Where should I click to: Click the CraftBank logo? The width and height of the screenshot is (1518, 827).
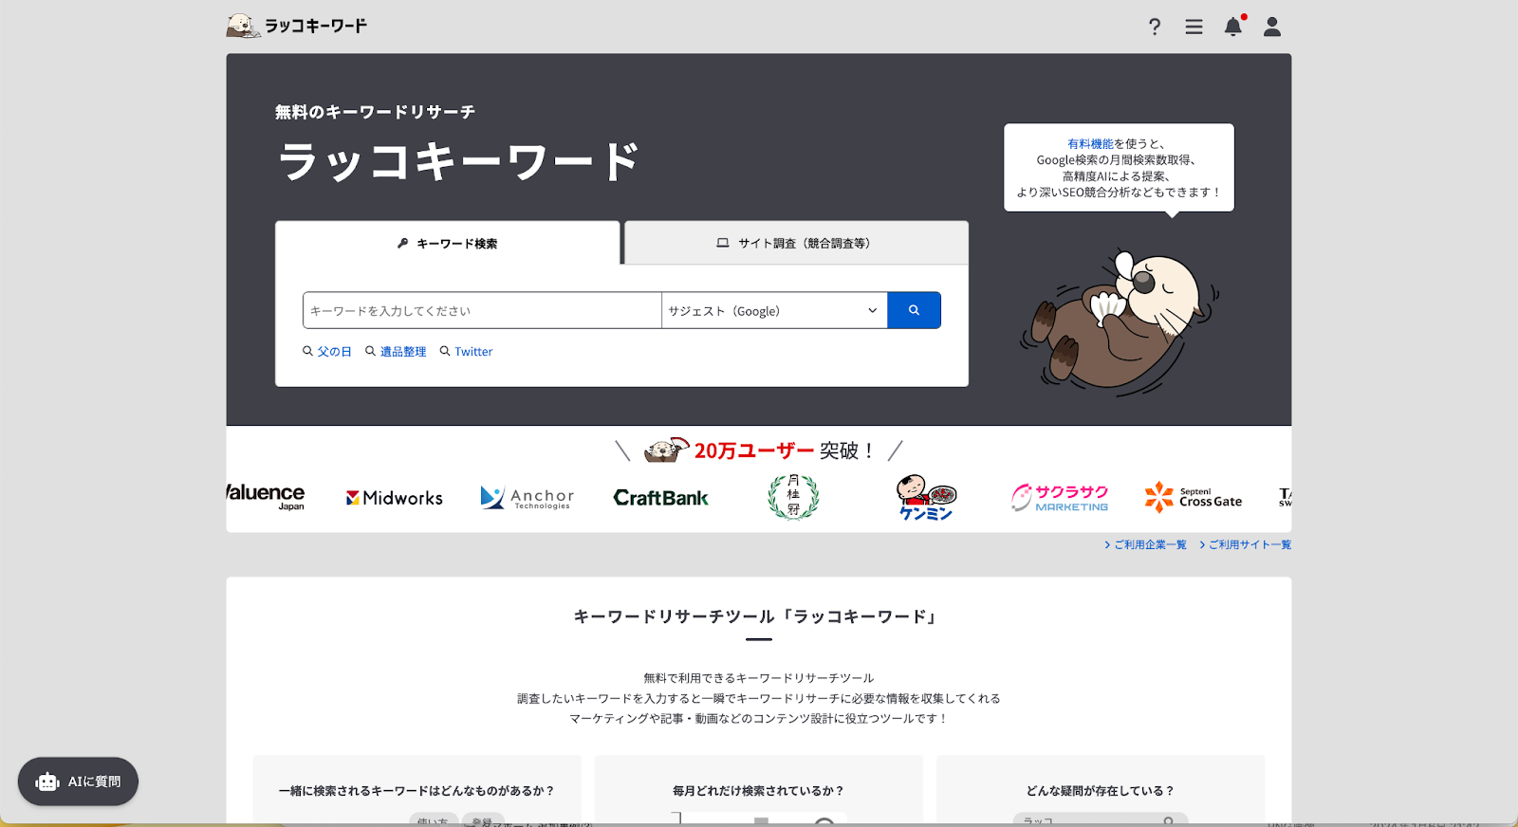tap(661, 498)
